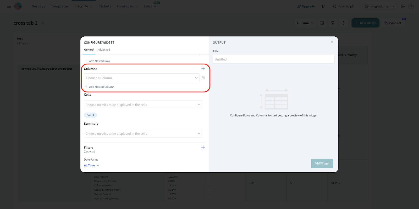Click the plus icon beside Columns
The image size is (419, 209).
click(203, 69)
